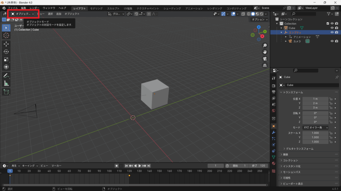
Task: Click the Add Cube tool icon
Action: pos(6,92)
